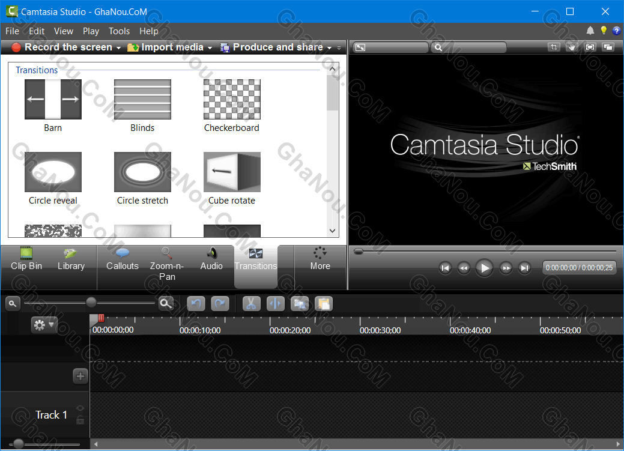The height and width of the screenshot is (451, 624).
Task: Jump to previous clip
Action: [x=445, y=268]
